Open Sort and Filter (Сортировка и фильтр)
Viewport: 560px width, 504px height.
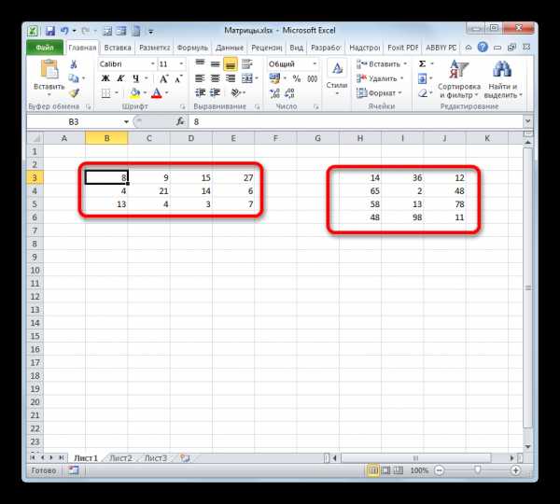point(459,79)
